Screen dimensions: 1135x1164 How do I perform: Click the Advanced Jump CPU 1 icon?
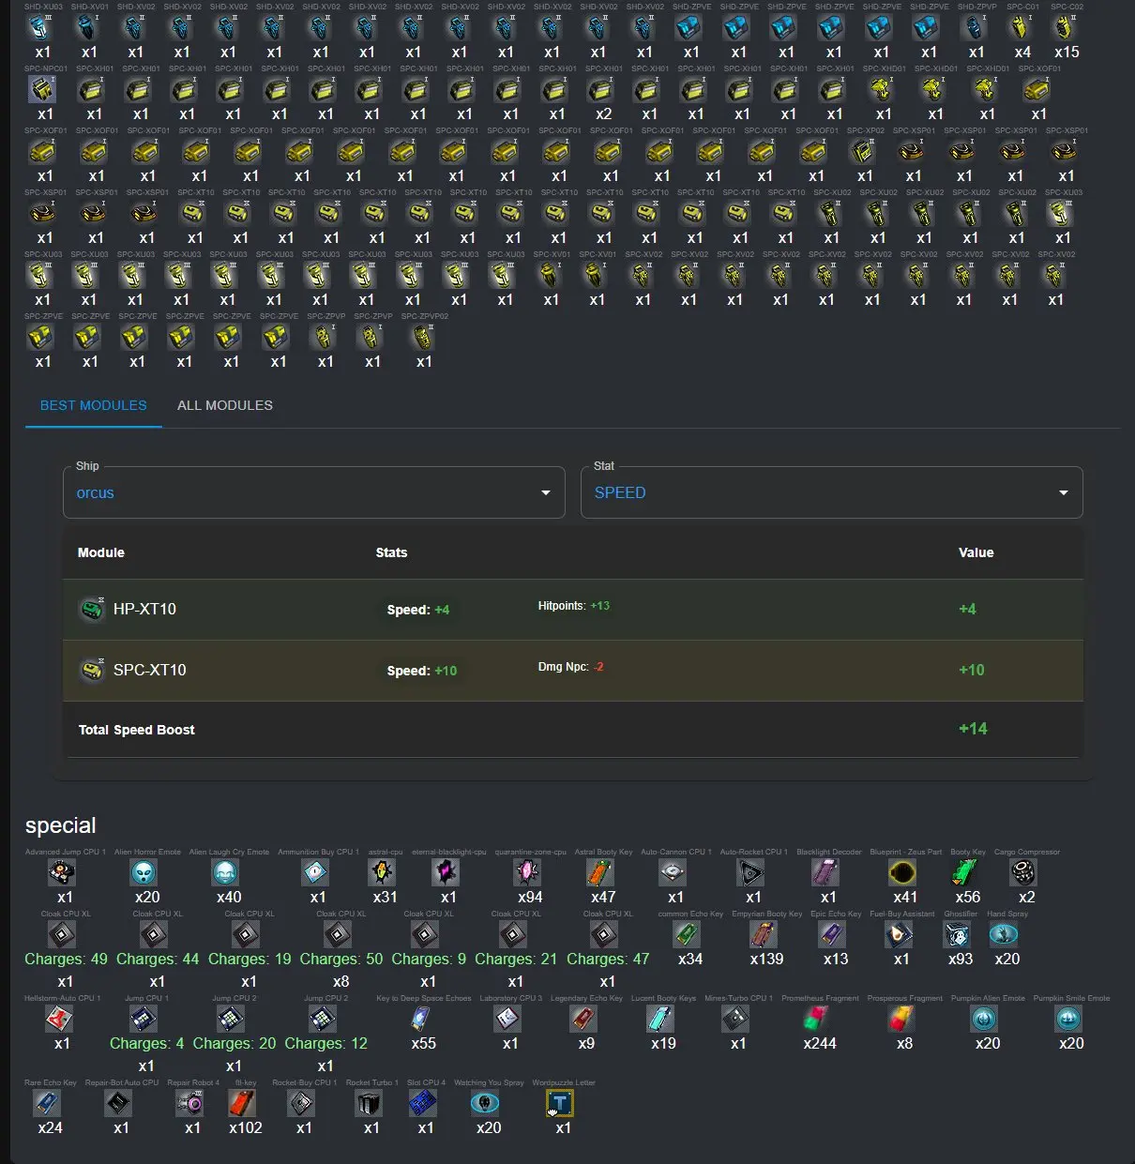62,873
